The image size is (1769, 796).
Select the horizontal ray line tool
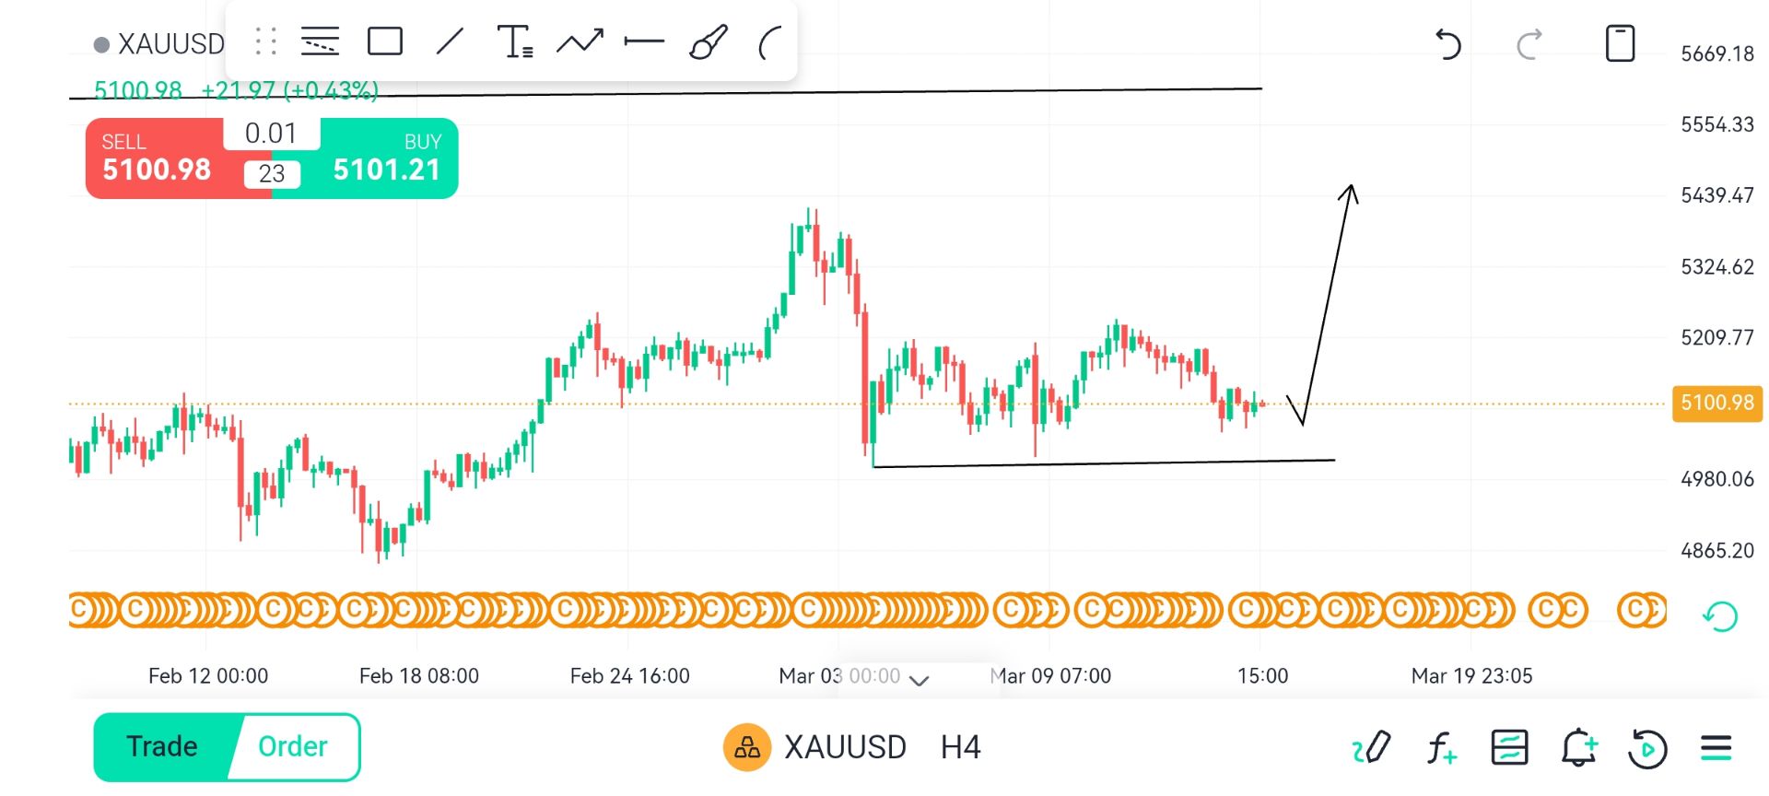coord(644,42)
